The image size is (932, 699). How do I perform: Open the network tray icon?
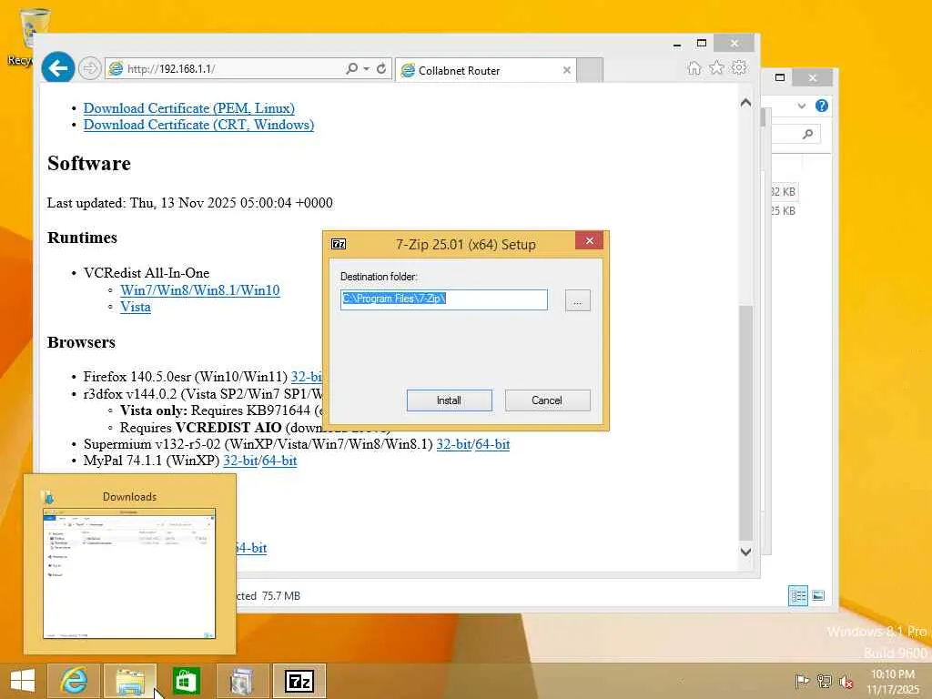click(824, 681)
